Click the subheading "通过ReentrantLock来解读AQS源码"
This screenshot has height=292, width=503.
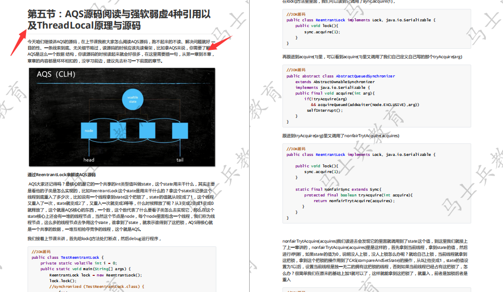pyautogui.click(x=61, y=175)
